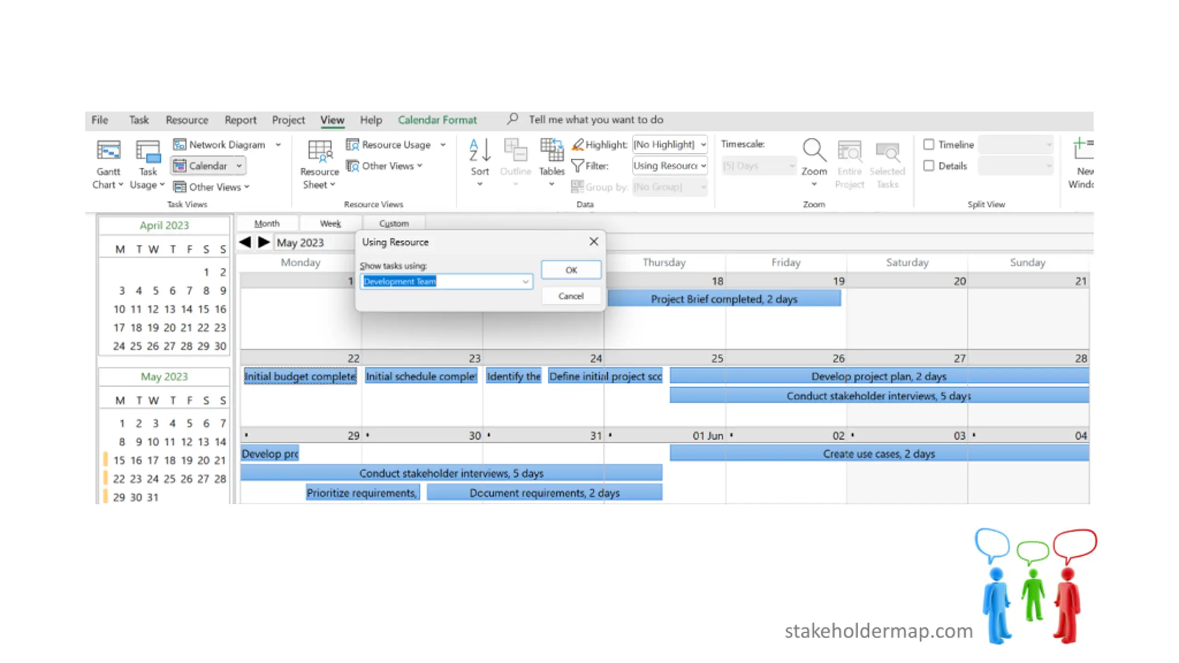Click the Highlight pen icon
The image size is (1179, 663).
[x=578, y=145]
